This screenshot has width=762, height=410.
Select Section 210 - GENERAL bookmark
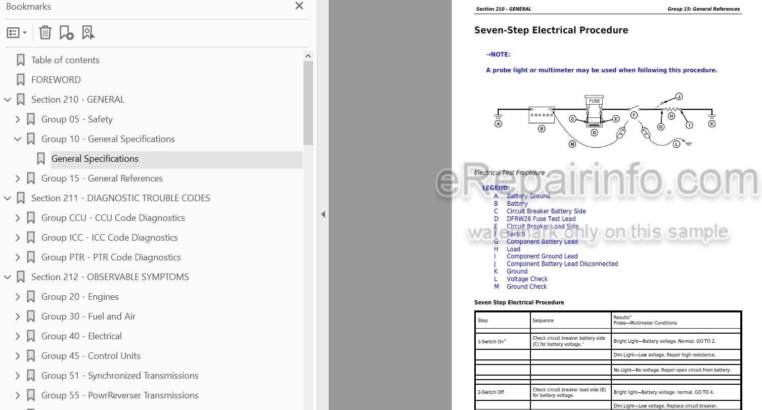click(77, 100)
